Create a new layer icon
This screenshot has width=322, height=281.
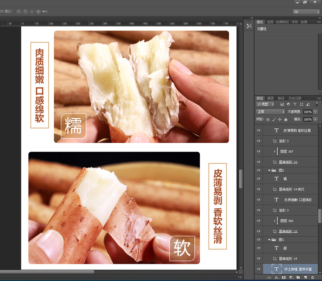tap(306, 277)
